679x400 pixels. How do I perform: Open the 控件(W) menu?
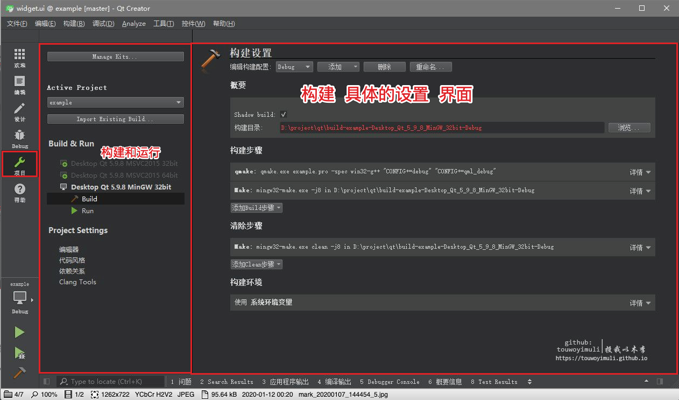[x=193, y=24]
